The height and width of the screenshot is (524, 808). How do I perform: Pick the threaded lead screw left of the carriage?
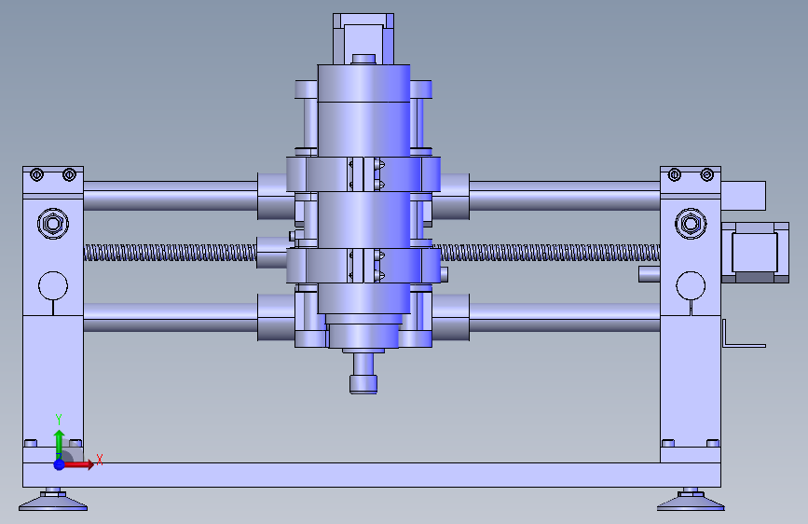[170, 253]
